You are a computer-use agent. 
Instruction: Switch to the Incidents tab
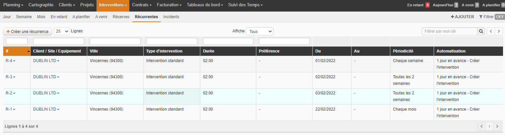tap(171, 17)
